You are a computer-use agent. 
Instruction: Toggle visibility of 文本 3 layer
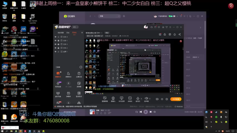pyautogui.click(x=55, y=44)
